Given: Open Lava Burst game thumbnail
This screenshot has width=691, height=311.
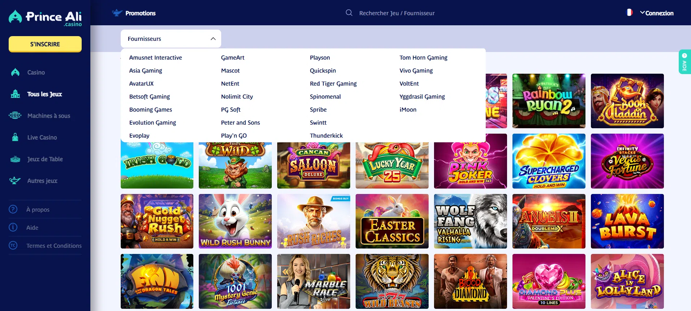Looking at the screenshot, I should (x=627, y=221).
